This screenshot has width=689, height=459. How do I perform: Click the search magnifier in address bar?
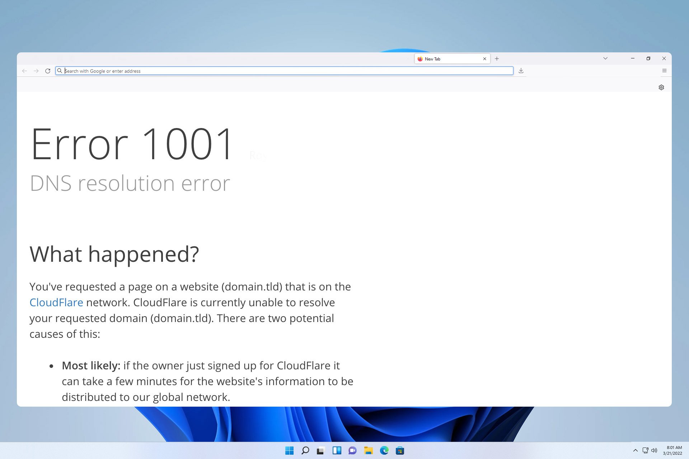(x=60, y=71)
